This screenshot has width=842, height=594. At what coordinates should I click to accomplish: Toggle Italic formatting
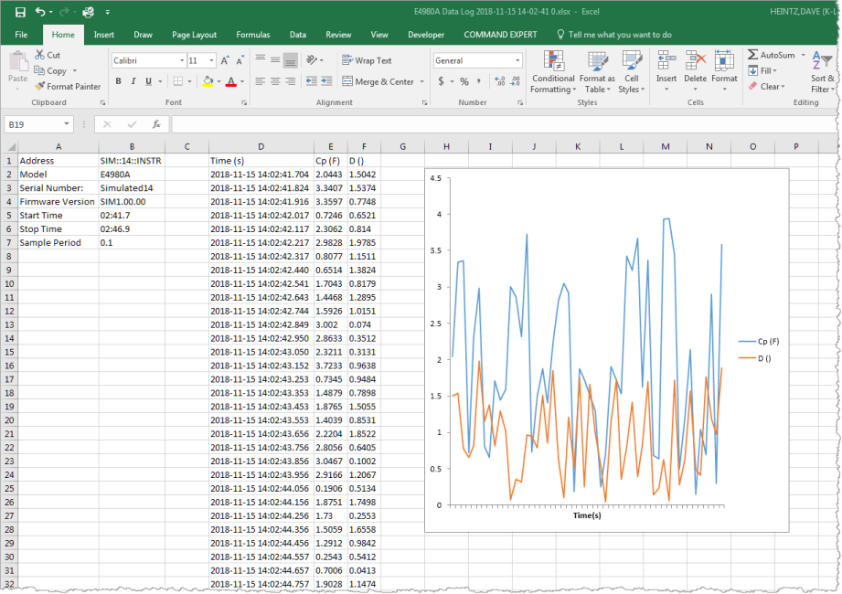pyautogui.click(x=133, y=81)
